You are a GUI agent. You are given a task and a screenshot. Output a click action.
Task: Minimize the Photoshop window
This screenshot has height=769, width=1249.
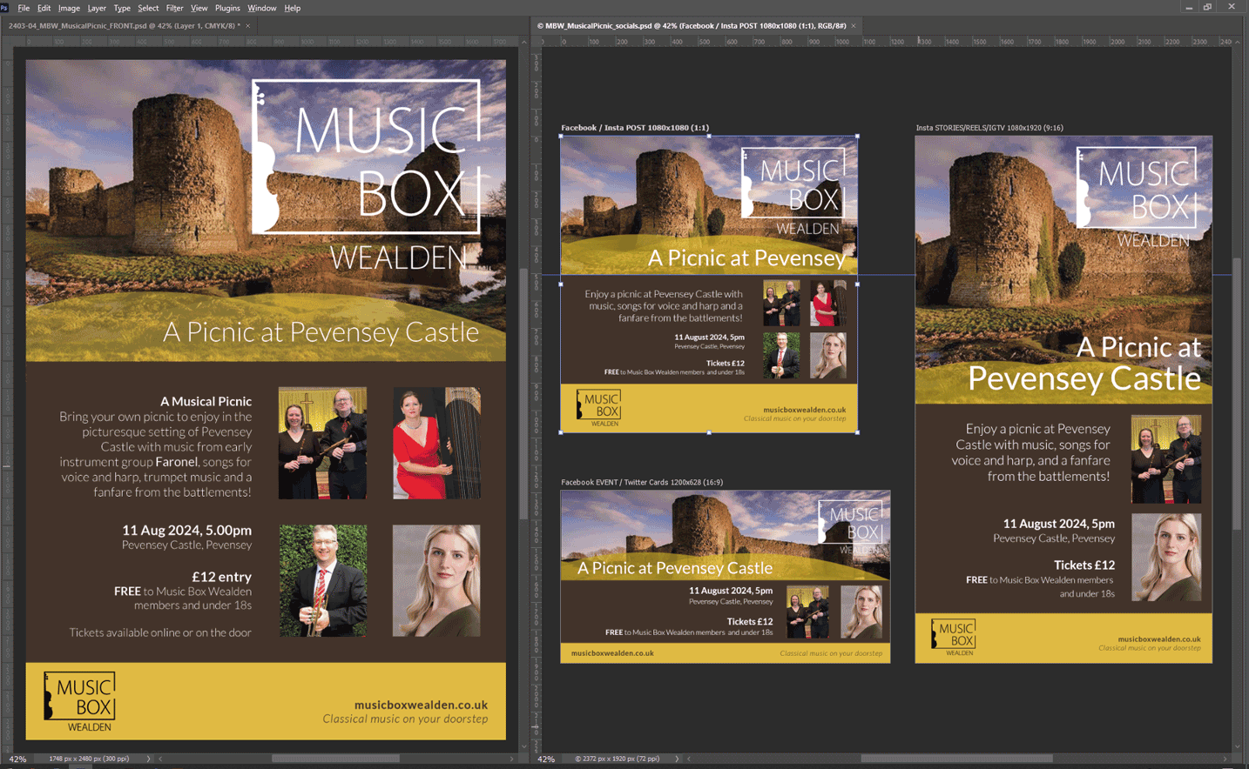coord(1188,7)
